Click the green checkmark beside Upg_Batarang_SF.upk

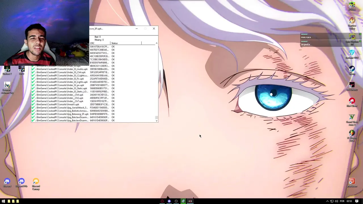[x=33, y=114]
